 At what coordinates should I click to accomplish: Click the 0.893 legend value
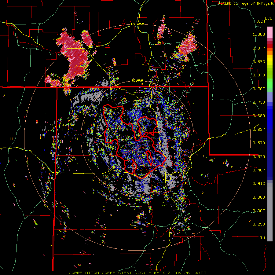[x=259, y=61]
